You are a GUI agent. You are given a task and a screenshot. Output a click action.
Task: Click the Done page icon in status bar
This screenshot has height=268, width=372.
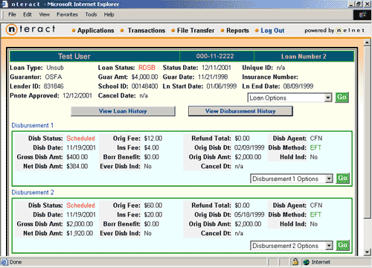click(4, 262)
